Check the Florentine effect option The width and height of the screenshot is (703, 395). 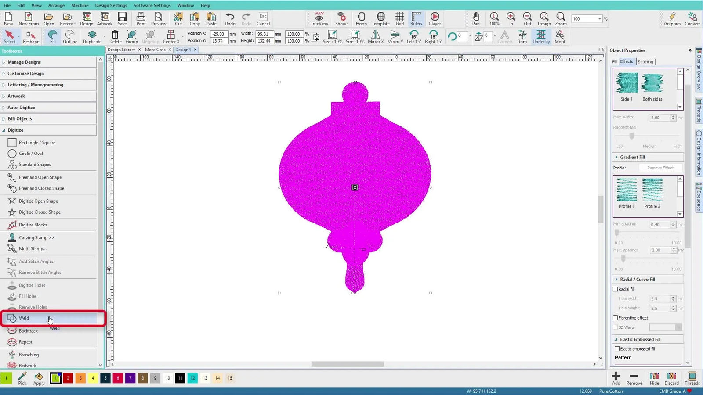[616, 317]
